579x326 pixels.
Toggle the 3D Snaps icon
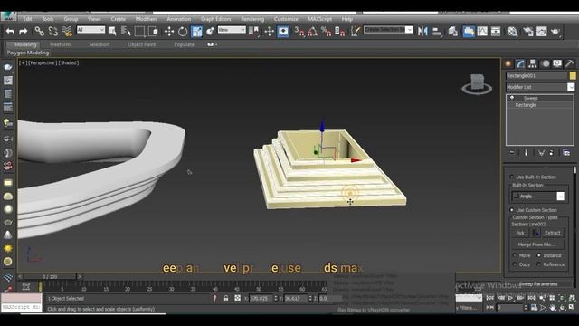pyautogui.click(x=299, y=32)
